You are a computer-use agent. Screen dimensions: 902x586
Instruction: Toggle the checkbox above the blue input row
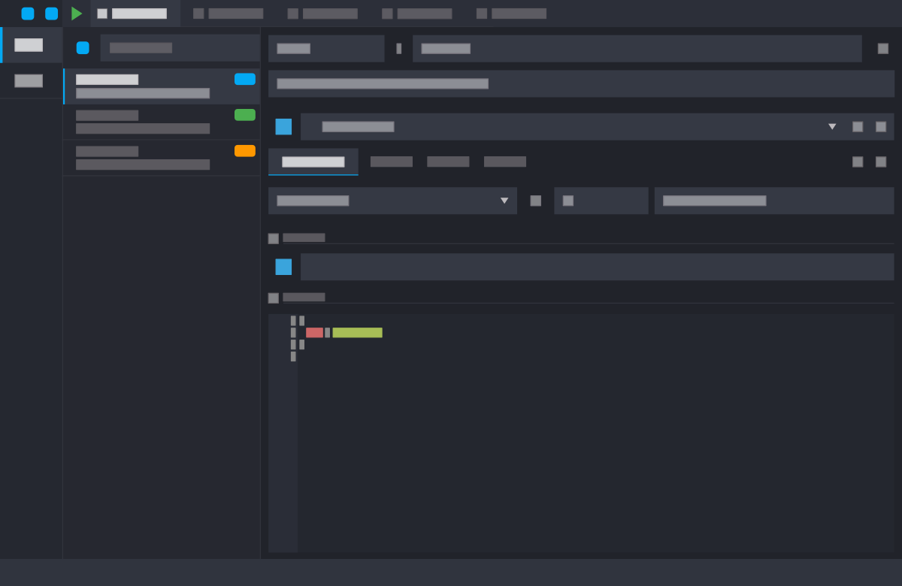pyautogui.click(x=274, y=238)
